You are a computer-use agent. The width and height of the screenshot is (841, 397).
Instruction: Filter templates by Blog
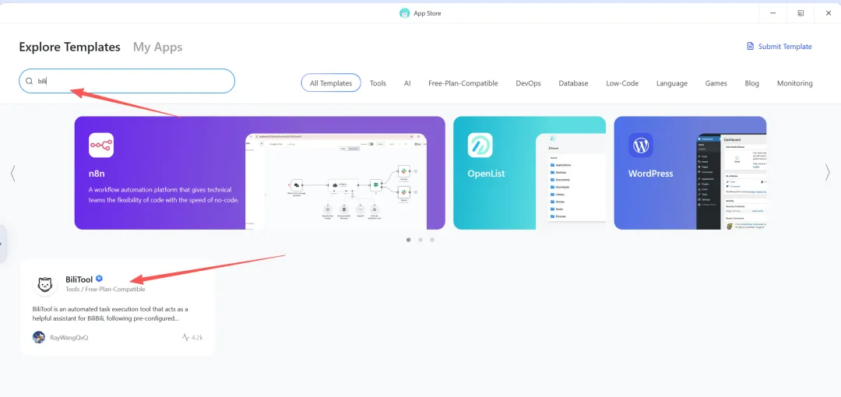click(752, 83)
